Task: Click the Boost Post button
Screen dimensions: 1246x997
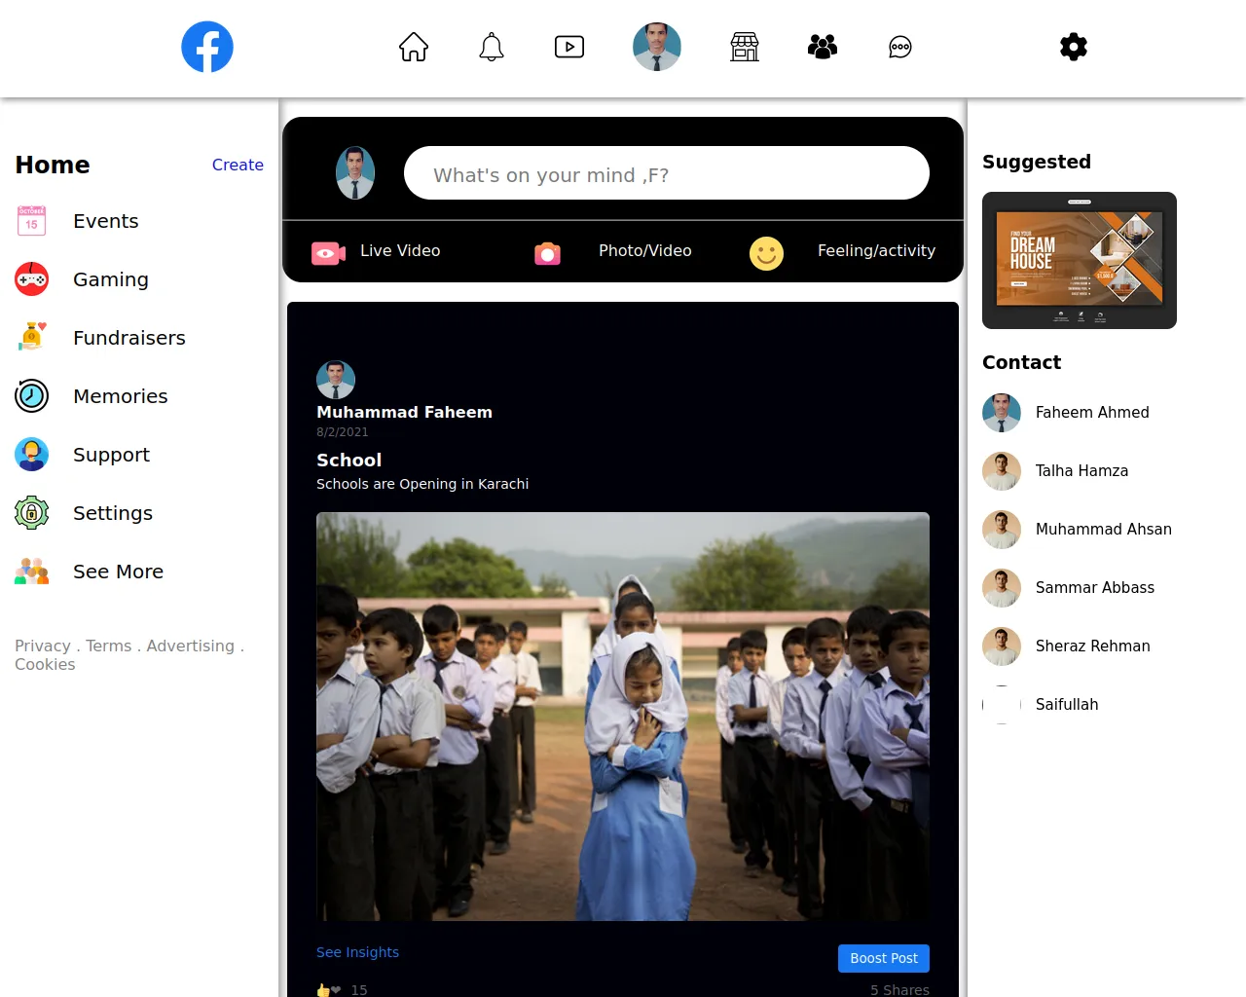Action: click(x=883, y=958)
